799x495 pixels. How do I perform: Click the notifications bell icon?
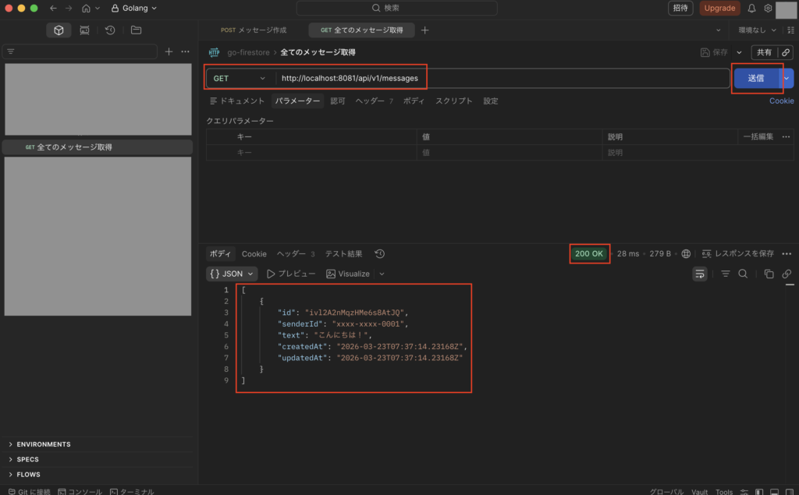point(751,9)
